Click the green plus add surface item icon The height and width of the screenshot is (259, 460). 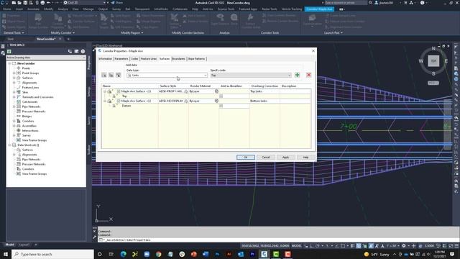pyautogui.click(x=297, y=75)
